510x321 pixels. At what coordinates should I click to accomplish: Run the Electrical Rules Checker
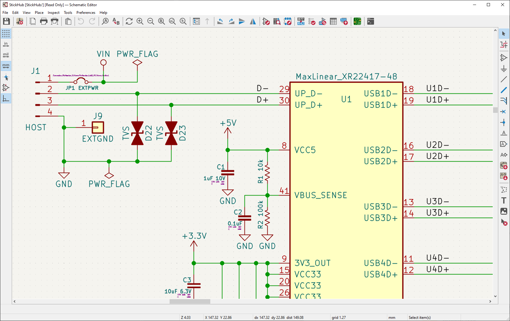click(312, 21)
